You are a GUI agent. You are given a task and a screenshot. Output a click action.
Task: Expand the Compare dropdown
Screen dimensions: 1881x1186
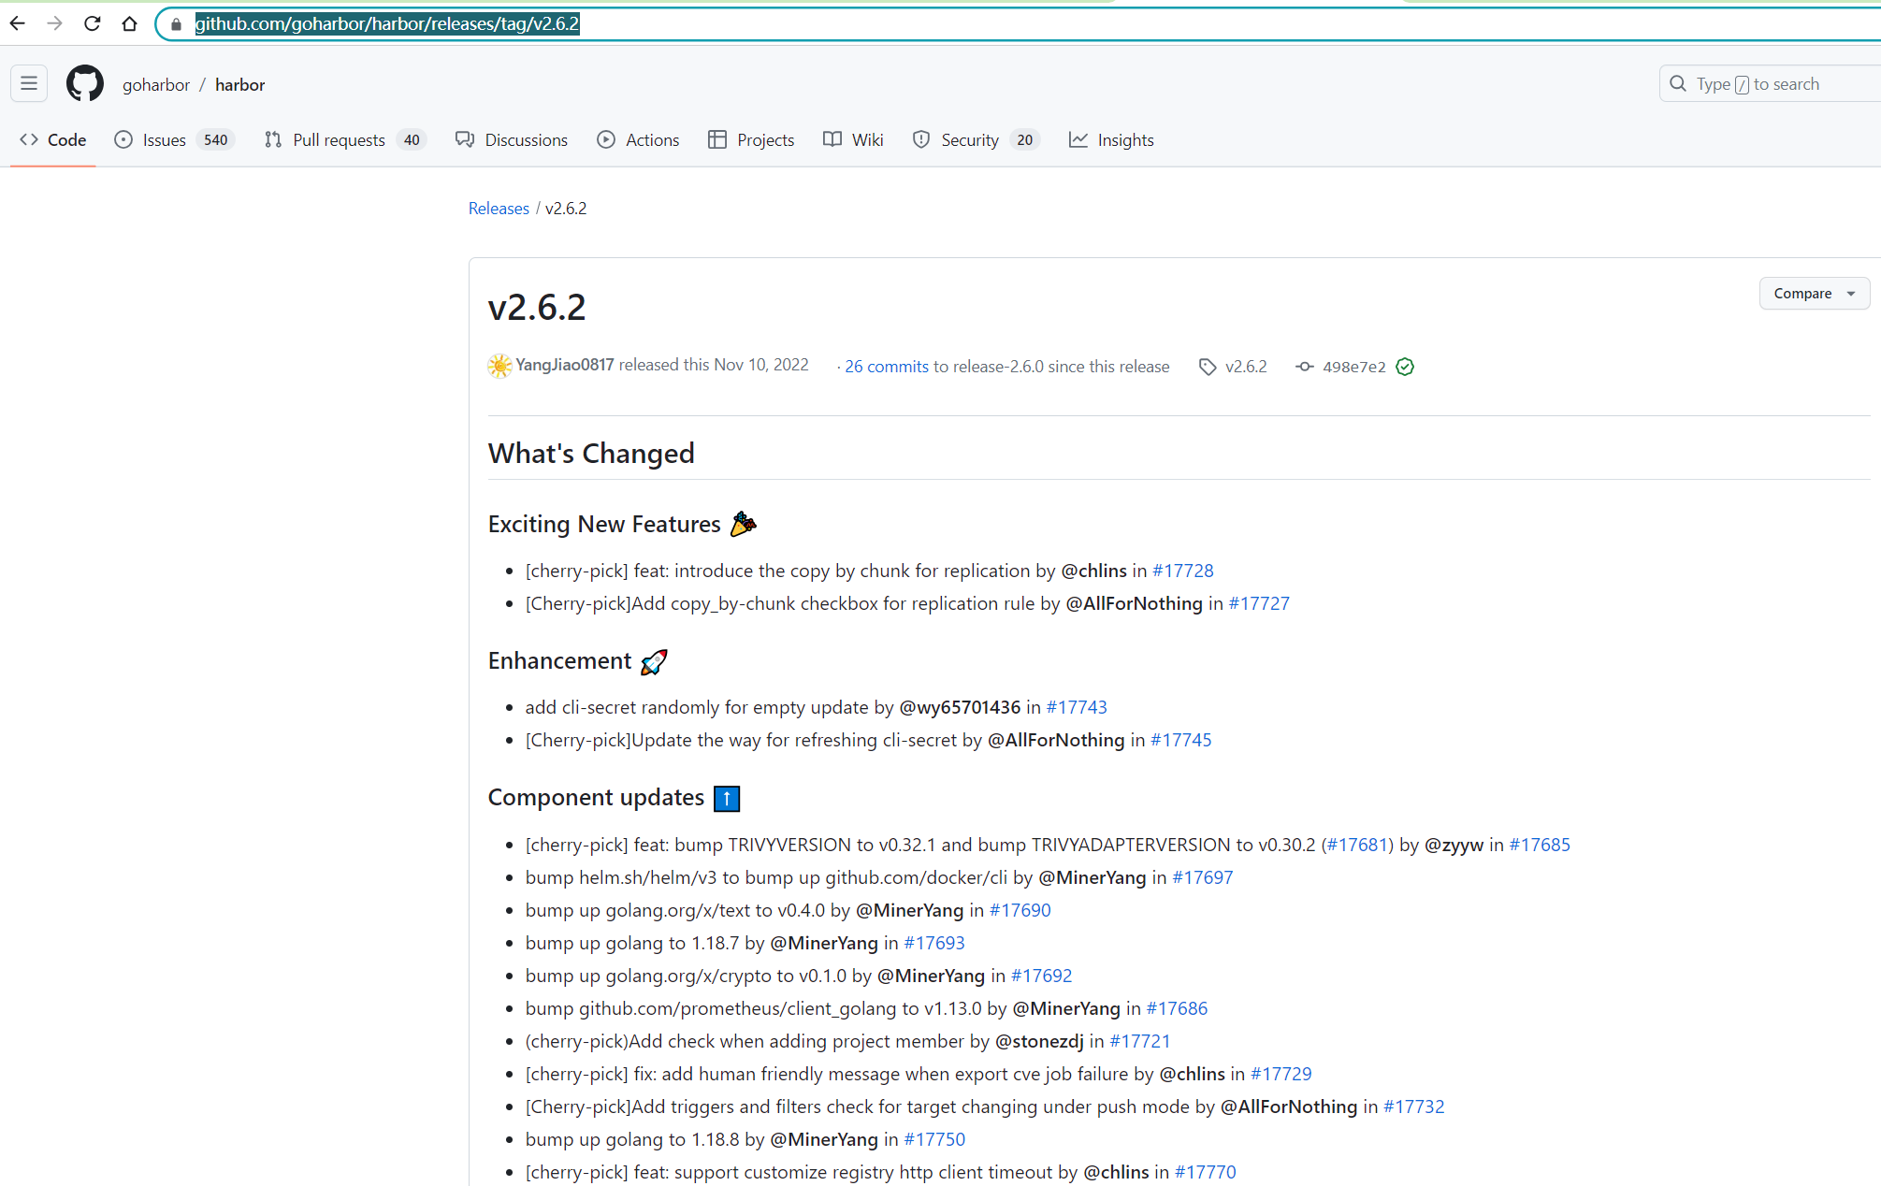coord(1814,294)
